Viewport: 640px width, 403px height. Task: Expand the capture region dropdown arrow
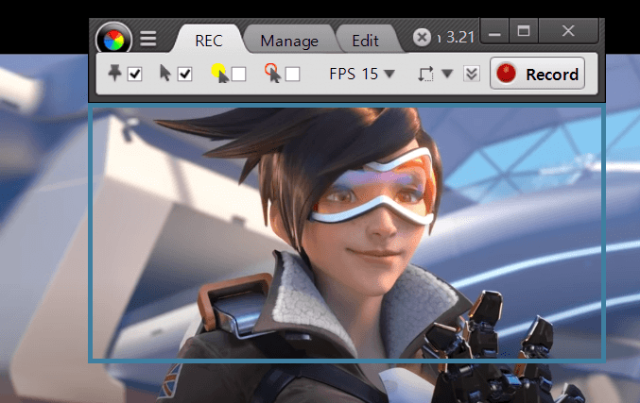[x=447, y=74]
